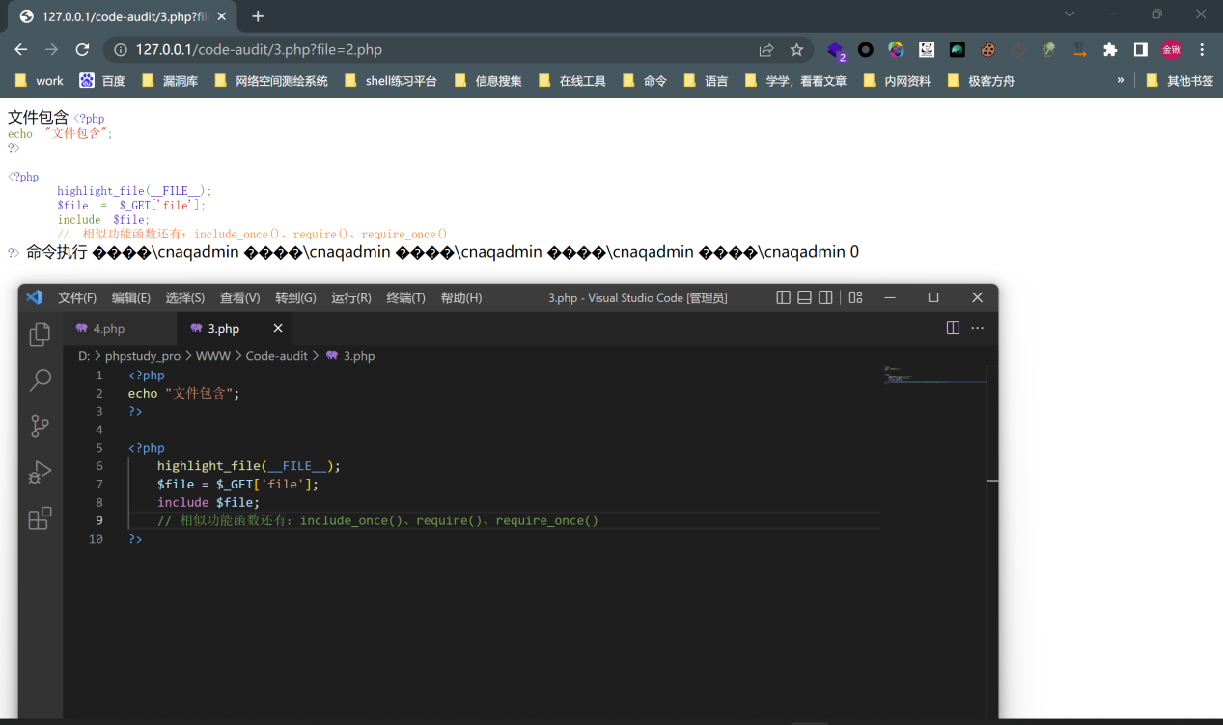Screen dimensions: 1223x725
Task: Click the VS Code logo icon
Action: coord(34,297)
